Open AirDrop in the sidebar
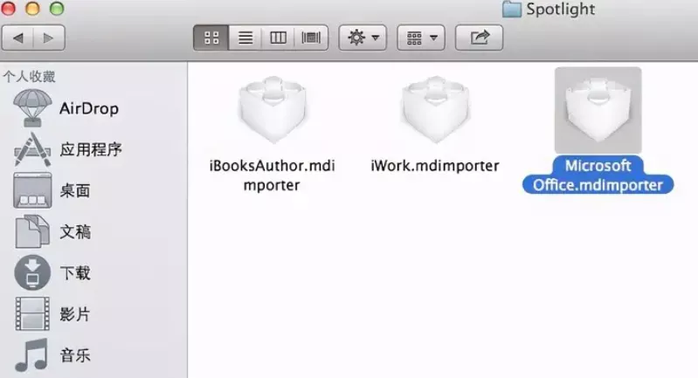 click(89, 108)
